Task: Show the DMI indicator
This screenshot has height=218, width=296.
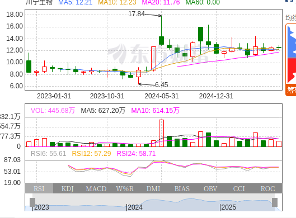Action: tap(153, 188)
